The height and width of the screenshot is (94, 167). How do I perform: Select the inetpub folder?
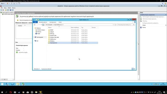click(52, 32)
